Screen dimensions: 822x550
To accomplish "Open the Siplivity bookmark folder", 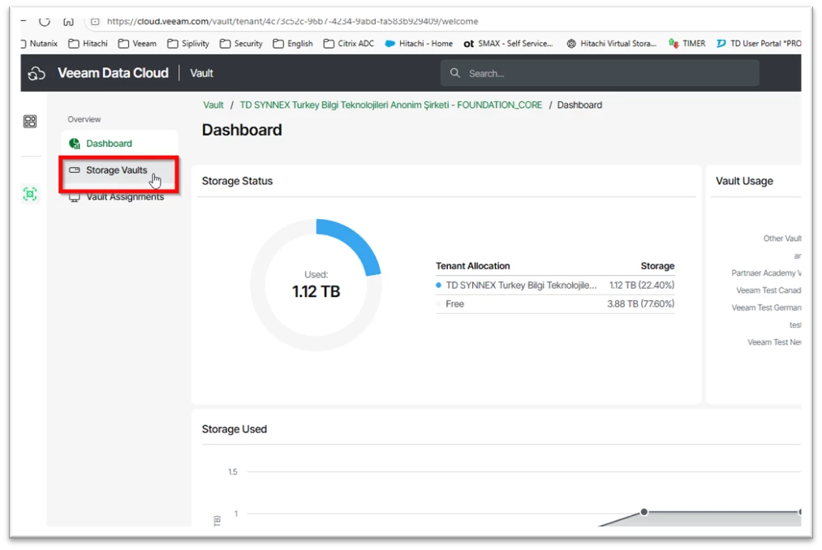I will [x=188, y=44].
